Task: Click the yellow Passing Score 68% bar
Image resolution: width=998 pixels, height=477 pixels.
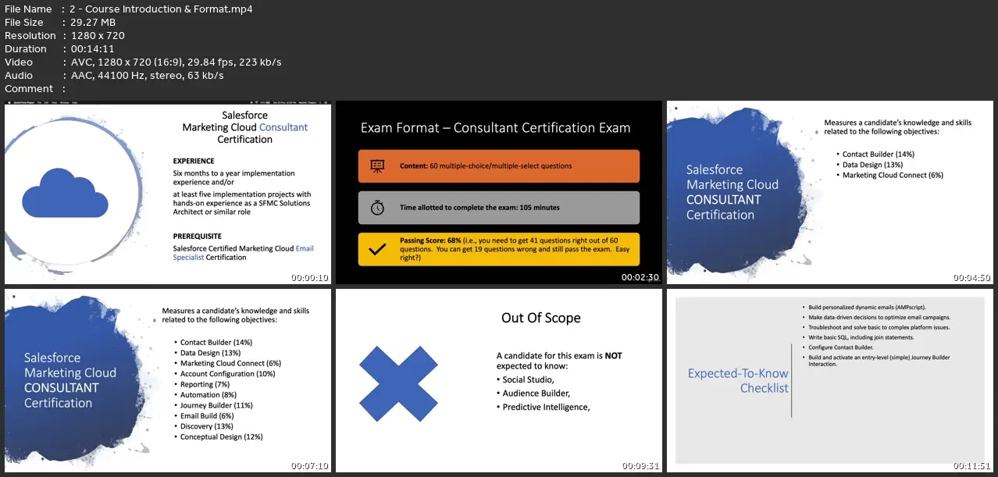Action: [499, 249]
